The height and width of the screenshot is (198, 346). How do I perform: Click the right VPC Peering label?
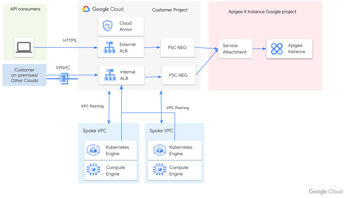(x=178, y=108)
